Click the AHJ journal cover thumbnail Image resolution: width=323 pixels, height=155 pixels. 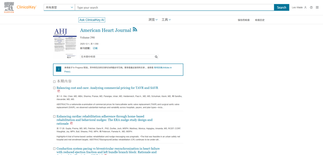(65, 43)
